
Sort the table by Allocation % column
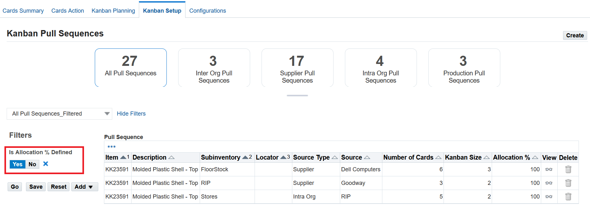click(x=535, y=157)
